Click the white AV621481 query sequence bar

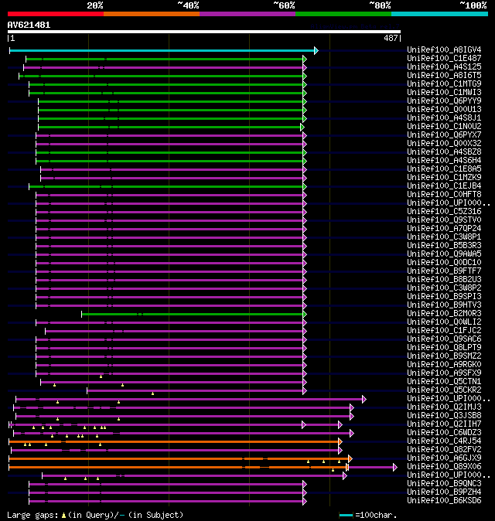click(204, 32)
